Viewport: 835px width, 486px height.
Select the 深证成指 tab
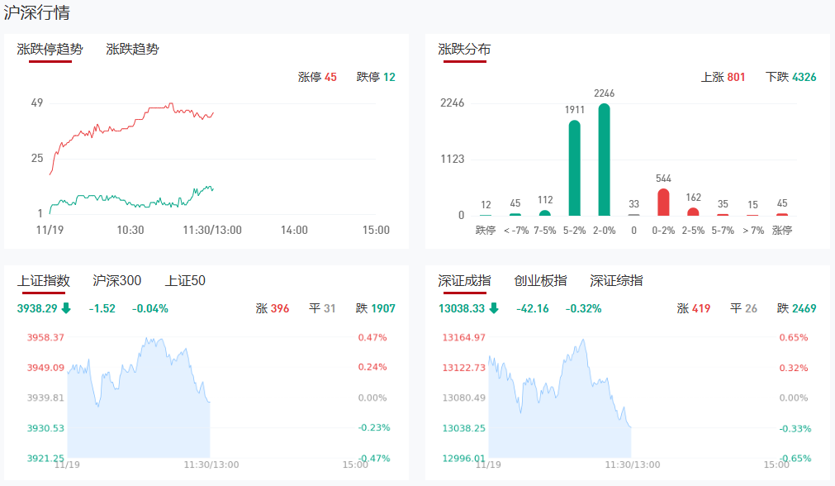click(464, 281)
